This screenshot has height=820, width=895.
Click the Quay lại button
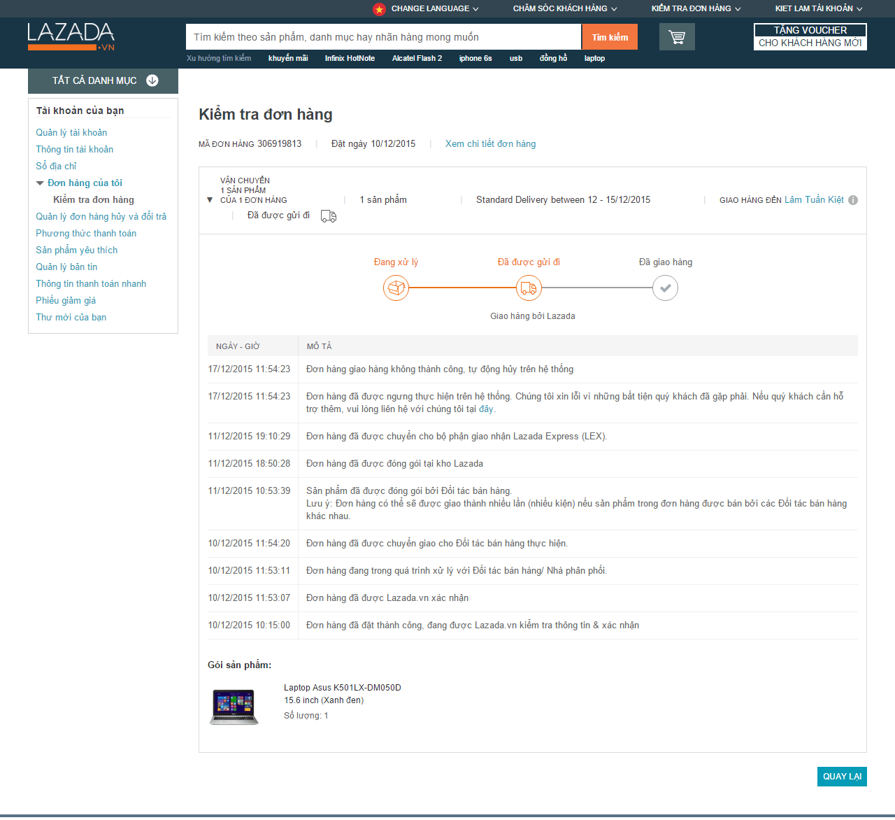coord(842,777)
